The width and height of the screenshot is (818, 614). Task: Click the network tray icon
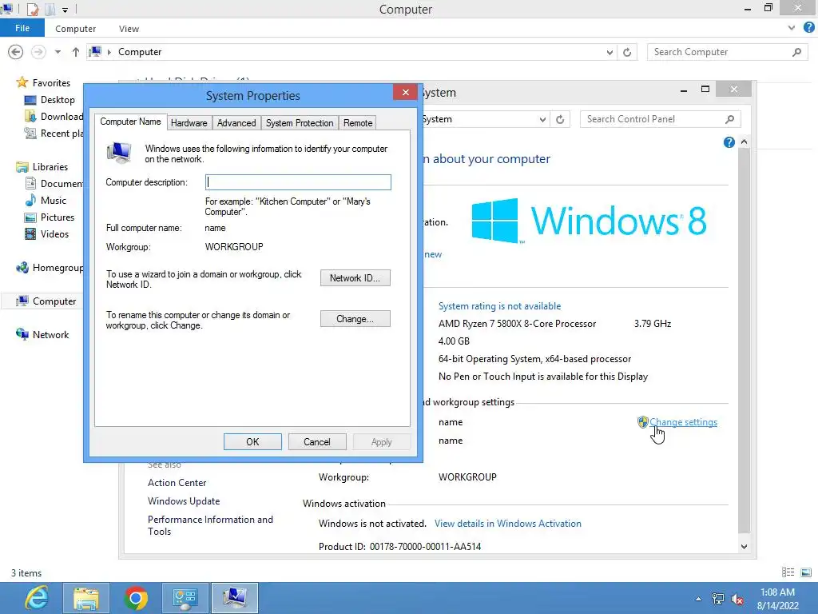(718, 599)
